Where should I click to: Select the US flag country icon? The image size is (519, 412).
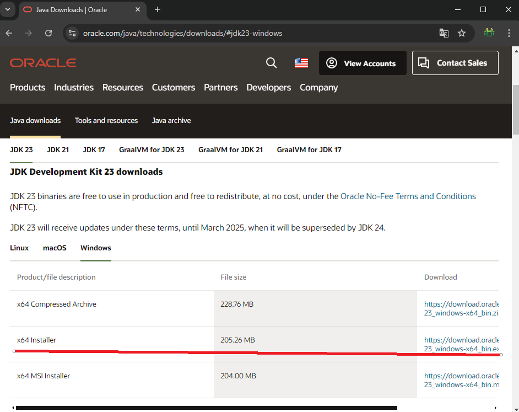(301, 63)
